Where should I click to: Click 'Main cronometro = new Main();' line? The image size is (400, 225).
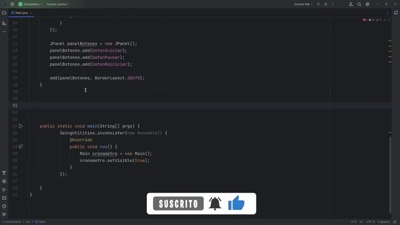tap(116, 154)
